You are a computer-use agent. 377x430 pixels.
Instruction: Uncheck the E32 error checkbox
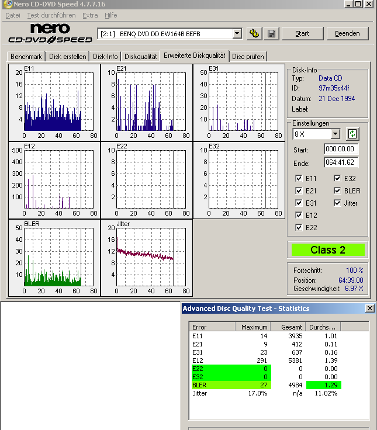(x=337, y=179)
